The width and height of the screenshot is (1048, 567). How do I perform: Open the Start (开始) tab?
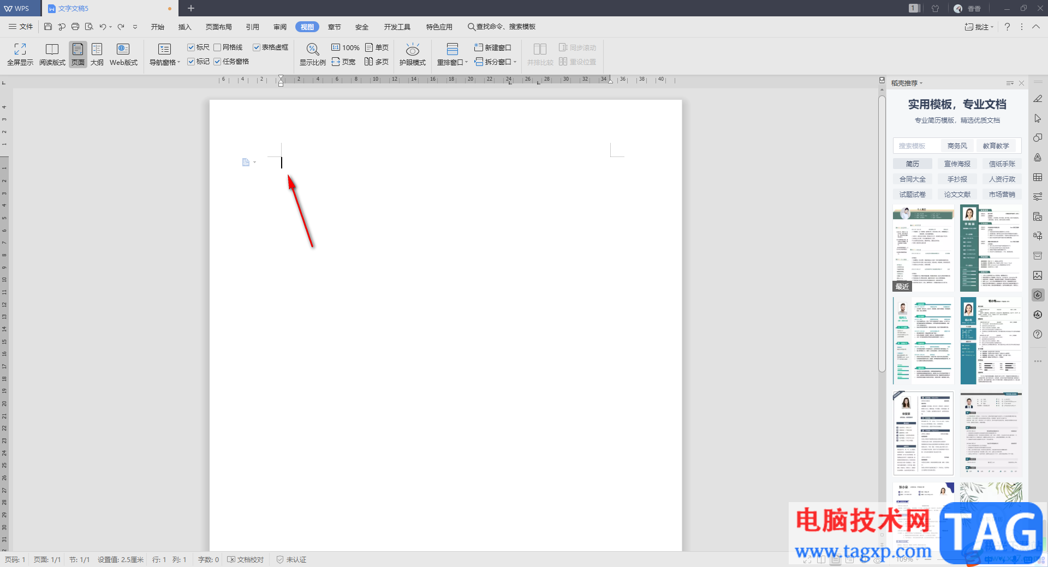(x=158, y=27)
